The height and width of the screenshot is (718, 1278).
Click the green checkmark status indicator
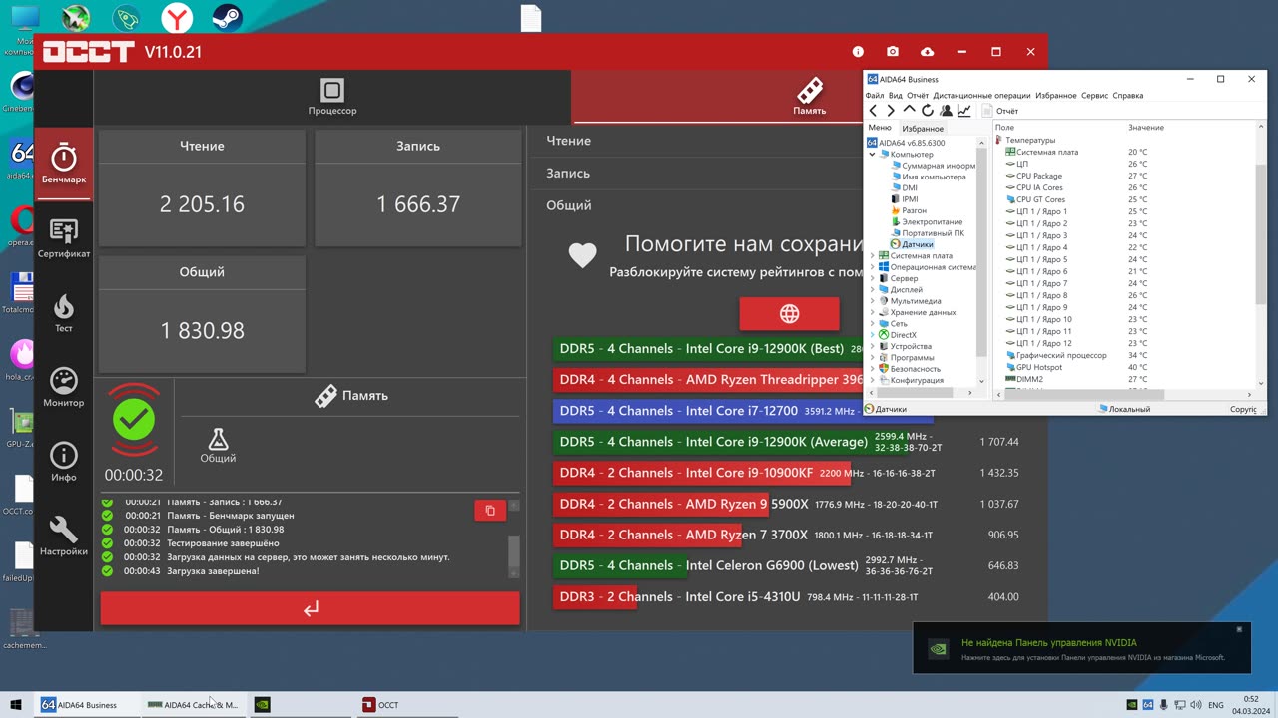(133, 421)
